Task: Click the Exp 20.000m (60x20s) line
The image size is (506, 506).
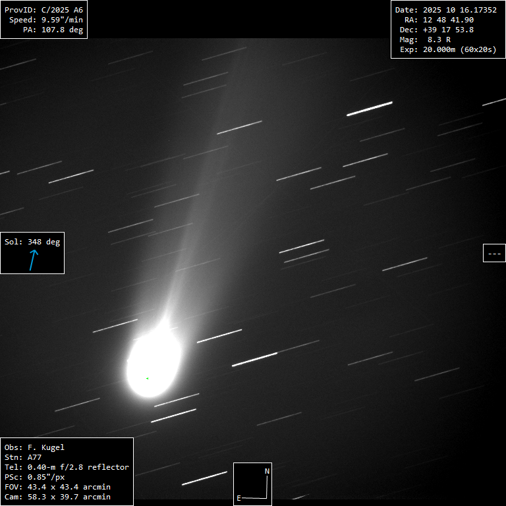Action: point(448,49)
